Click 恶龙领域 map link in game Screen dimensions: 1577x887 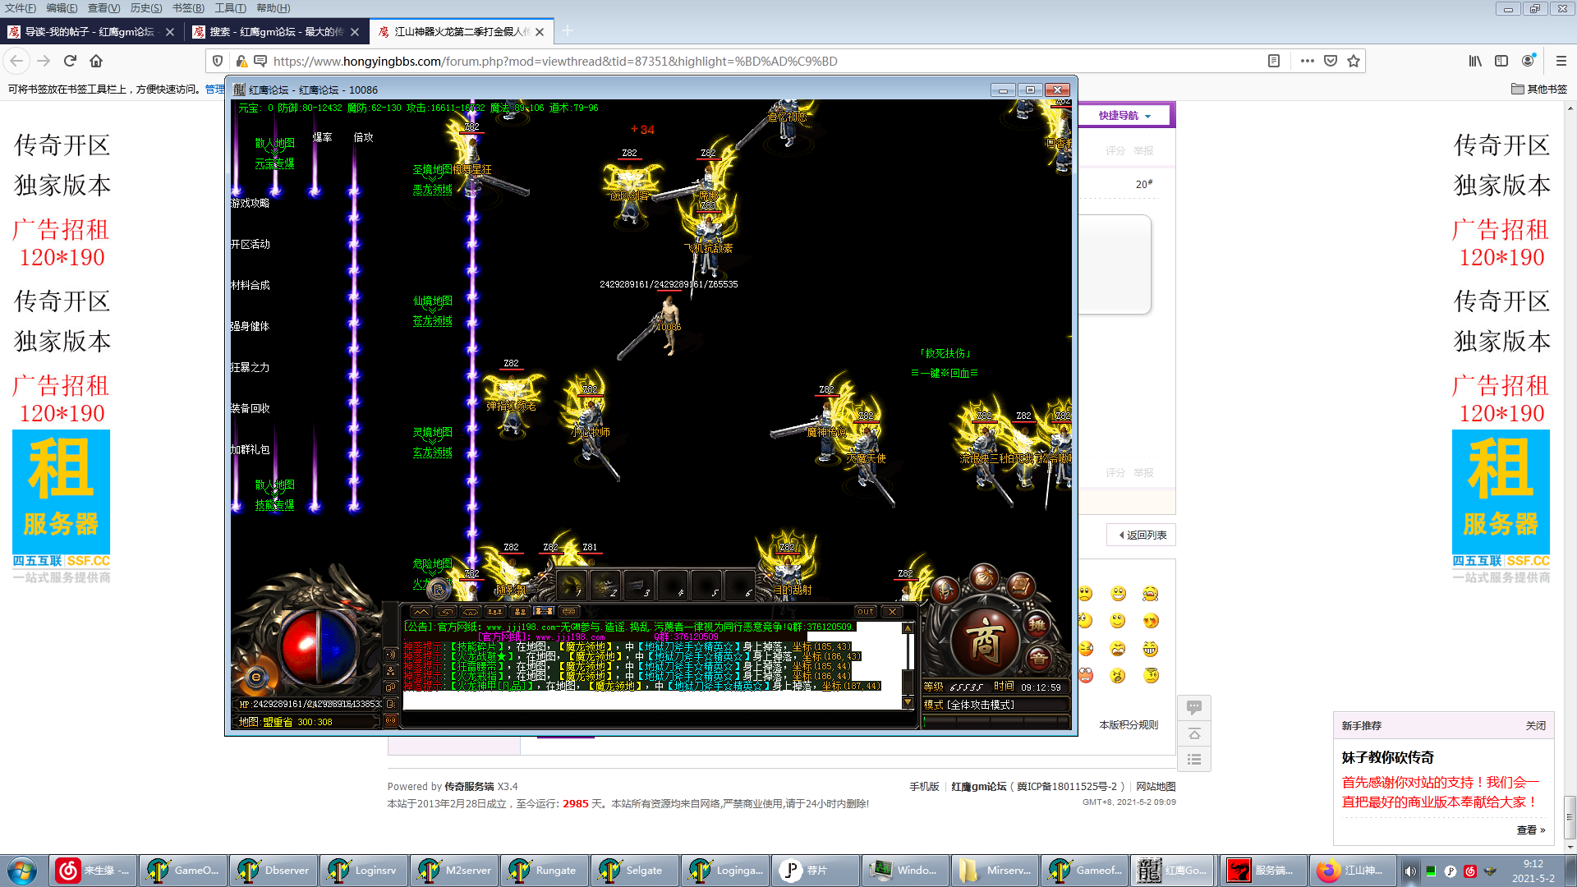point(433,190)
